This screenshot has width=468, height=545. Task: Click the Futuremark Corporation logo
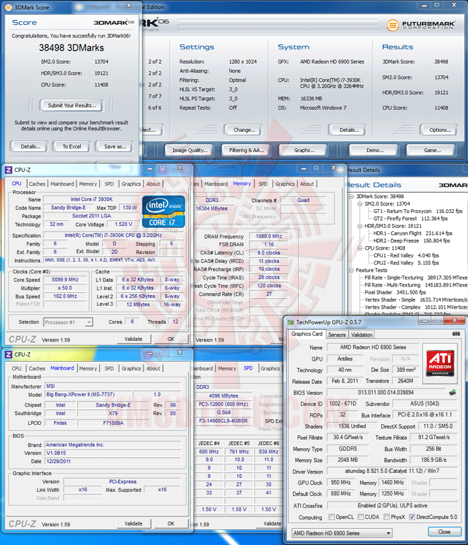click(x=421, y=25)
